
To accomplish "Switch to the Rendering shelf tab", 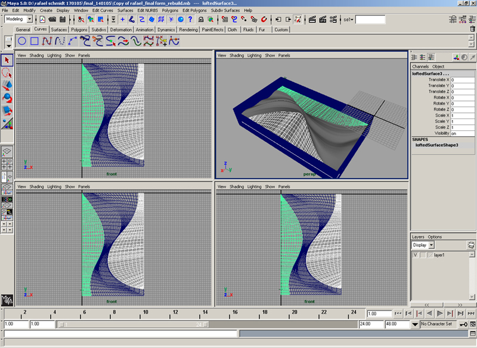I will [188, 29].
